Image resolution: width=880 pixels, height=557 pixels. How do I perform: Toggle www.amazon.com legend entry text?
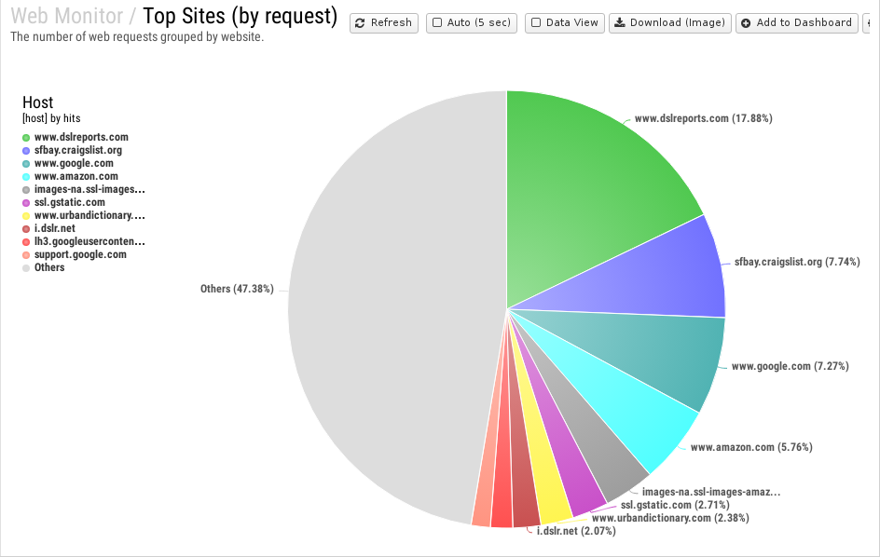coord(76,176)
